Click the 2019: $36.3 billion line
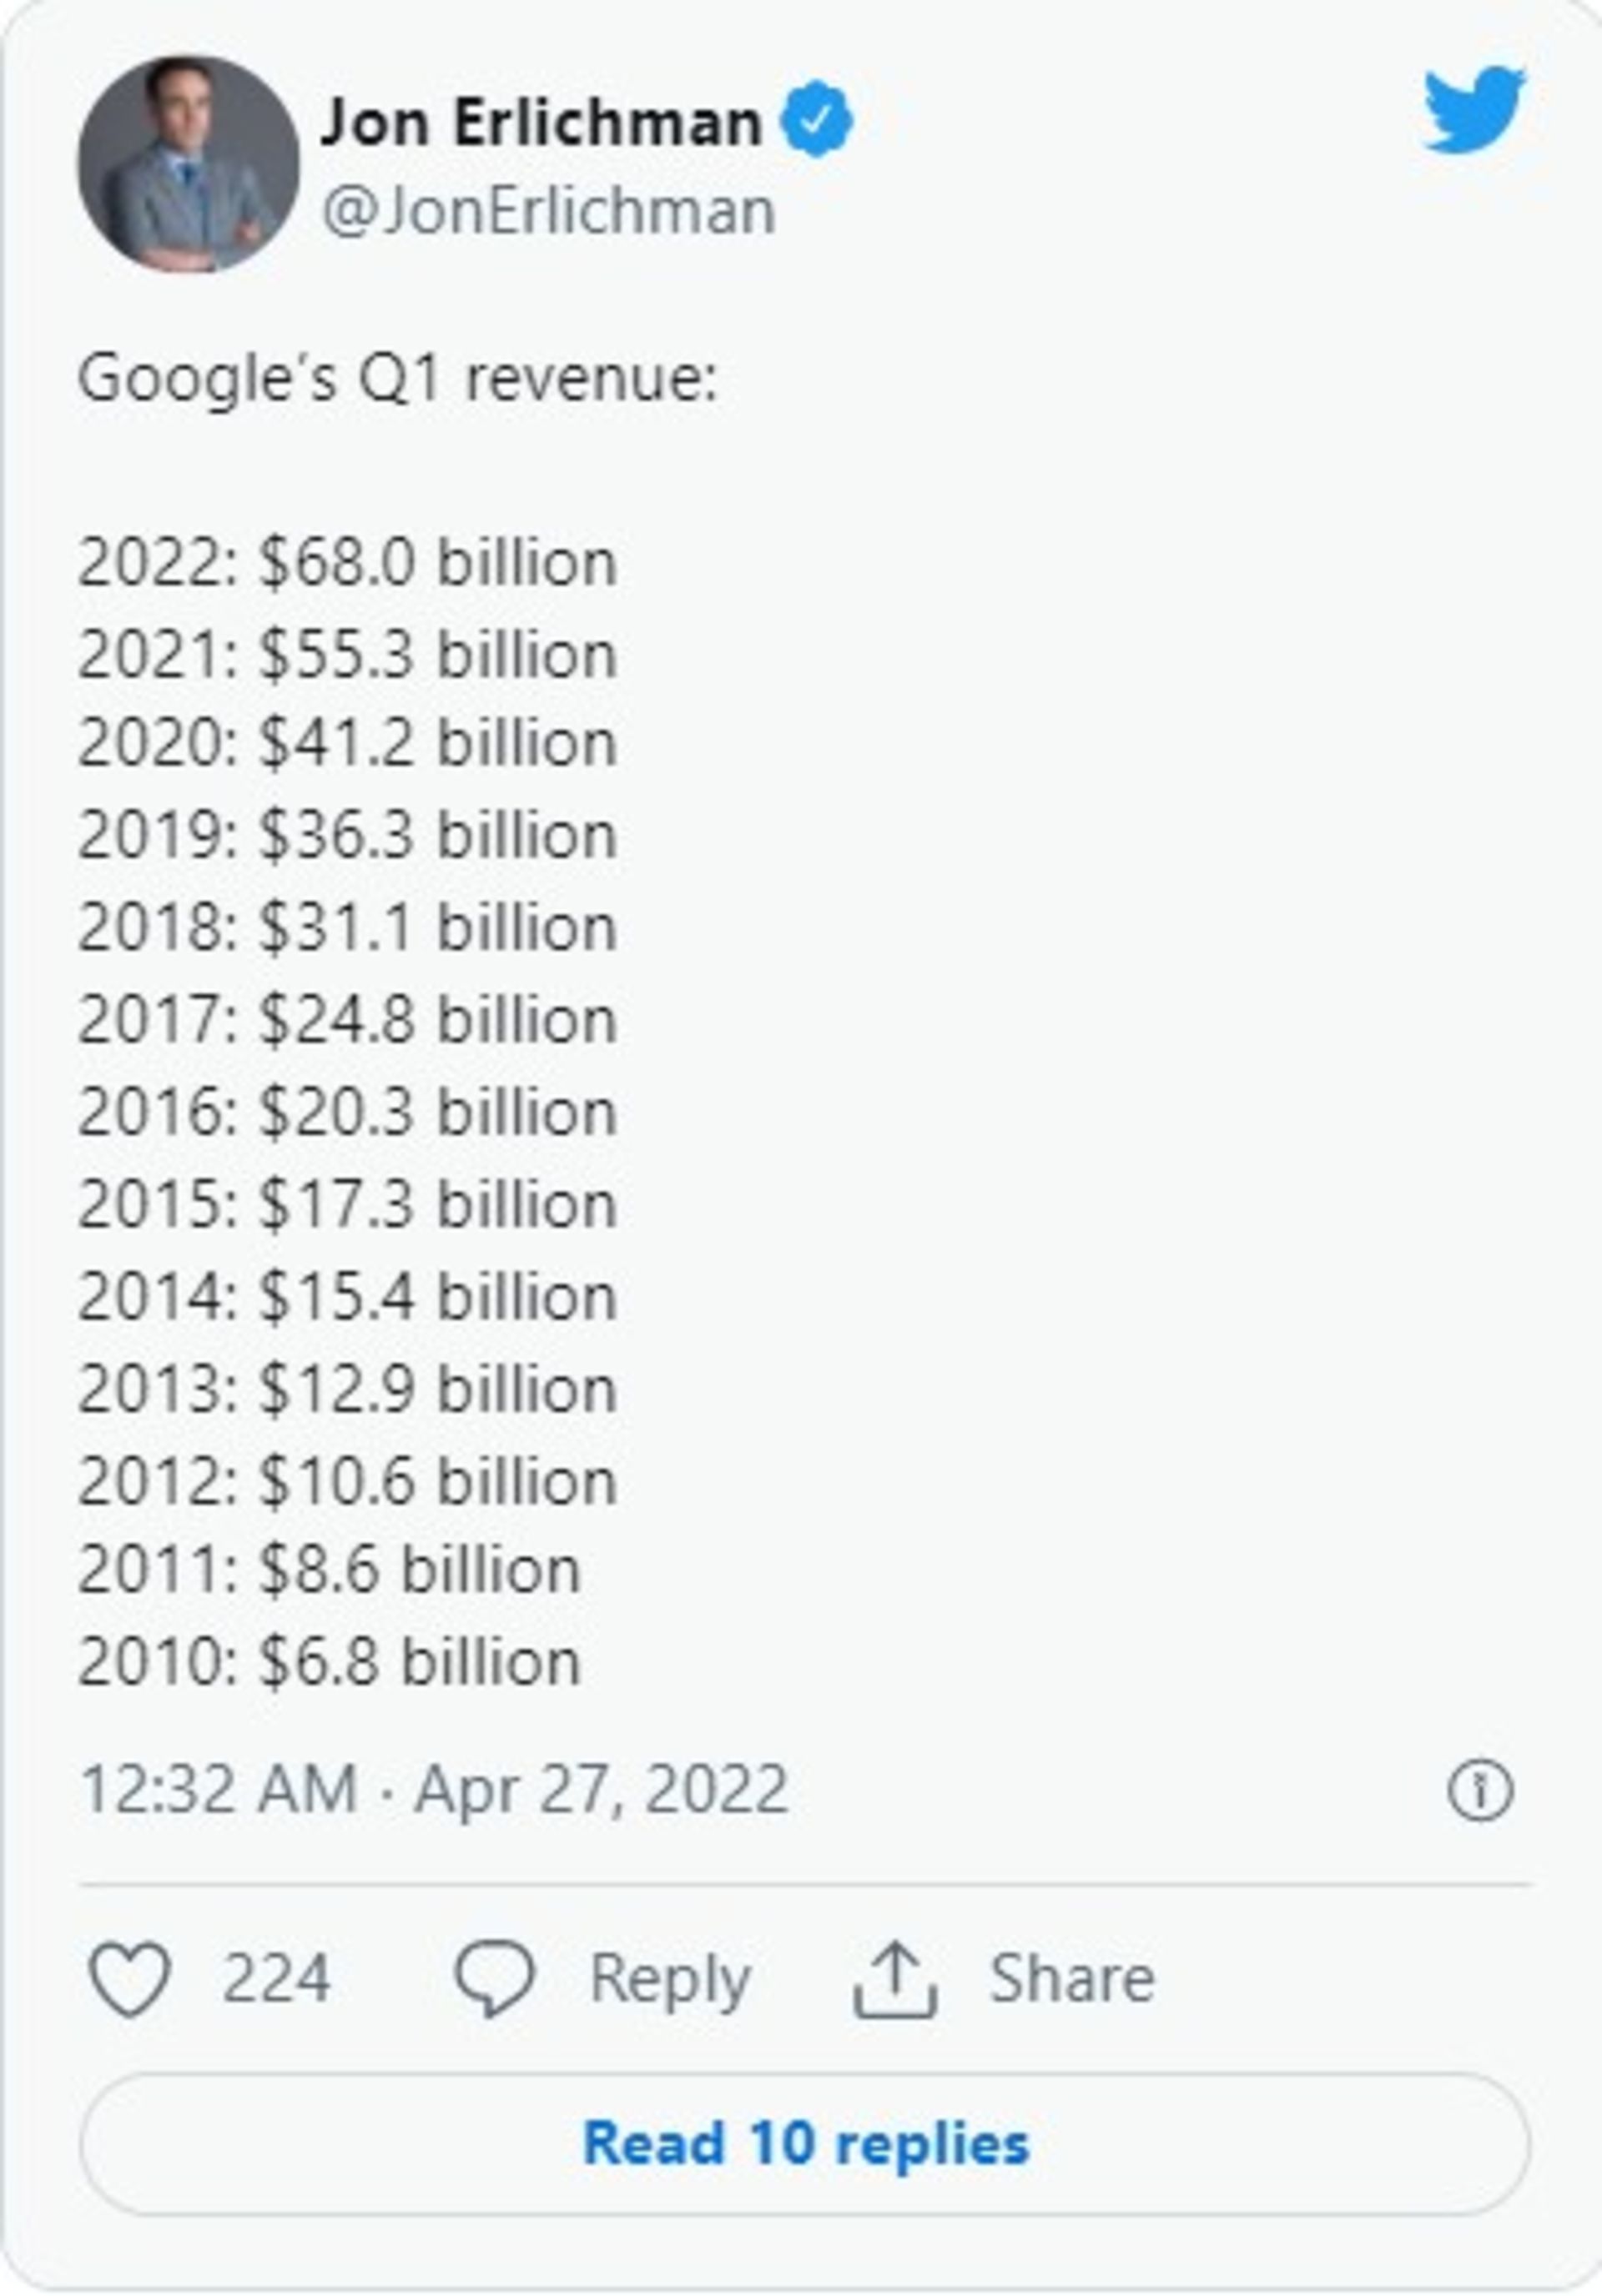This screenshot has height=2296, width=1602. [347, 836]
